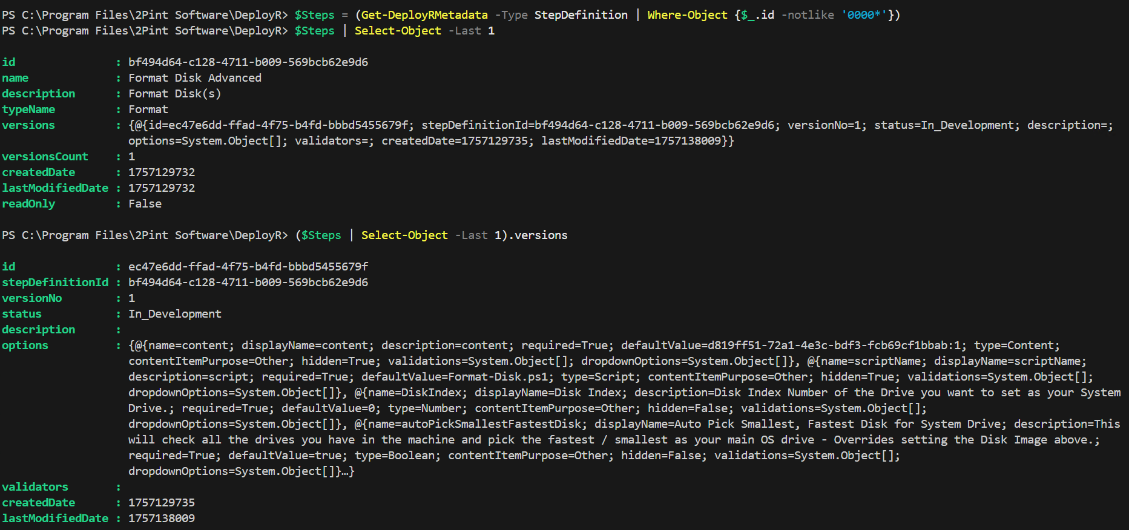Click the 'Format Disk Advanced' name value
The height and width of the screenshot is (530, 1129).
pos(195,77)
